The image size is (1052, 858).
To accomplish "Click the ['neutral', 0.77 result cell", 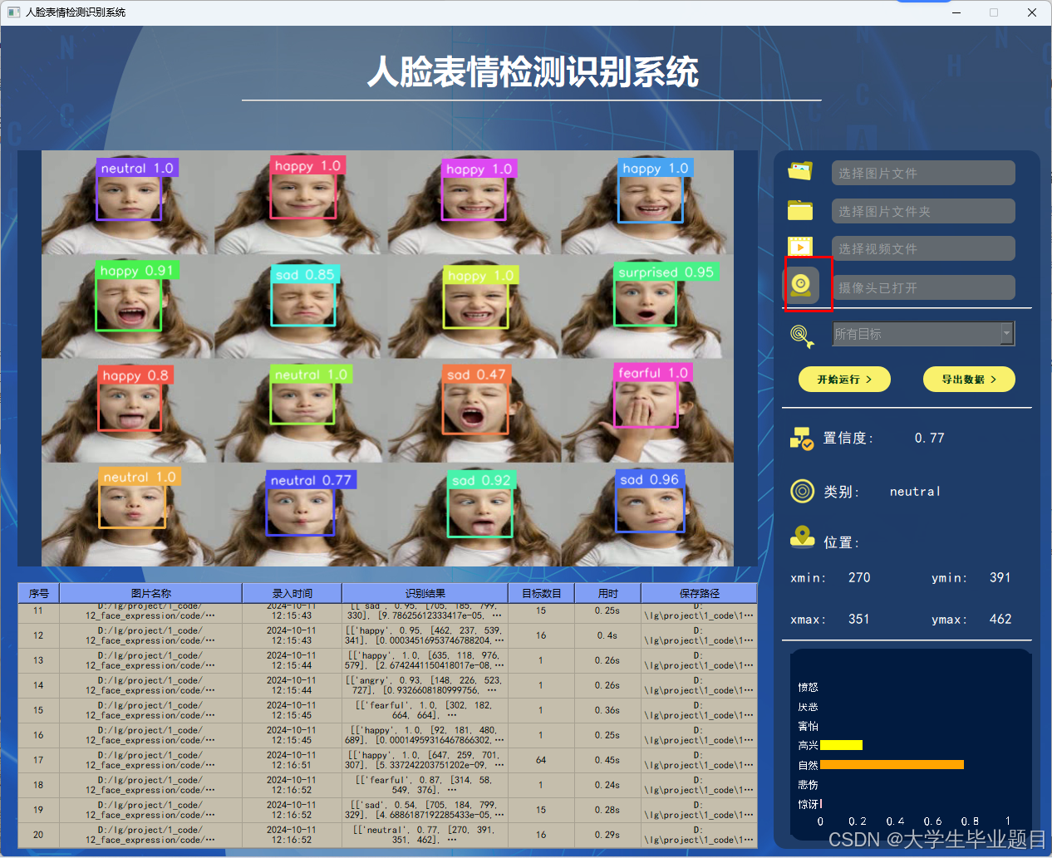I will 425,835.
